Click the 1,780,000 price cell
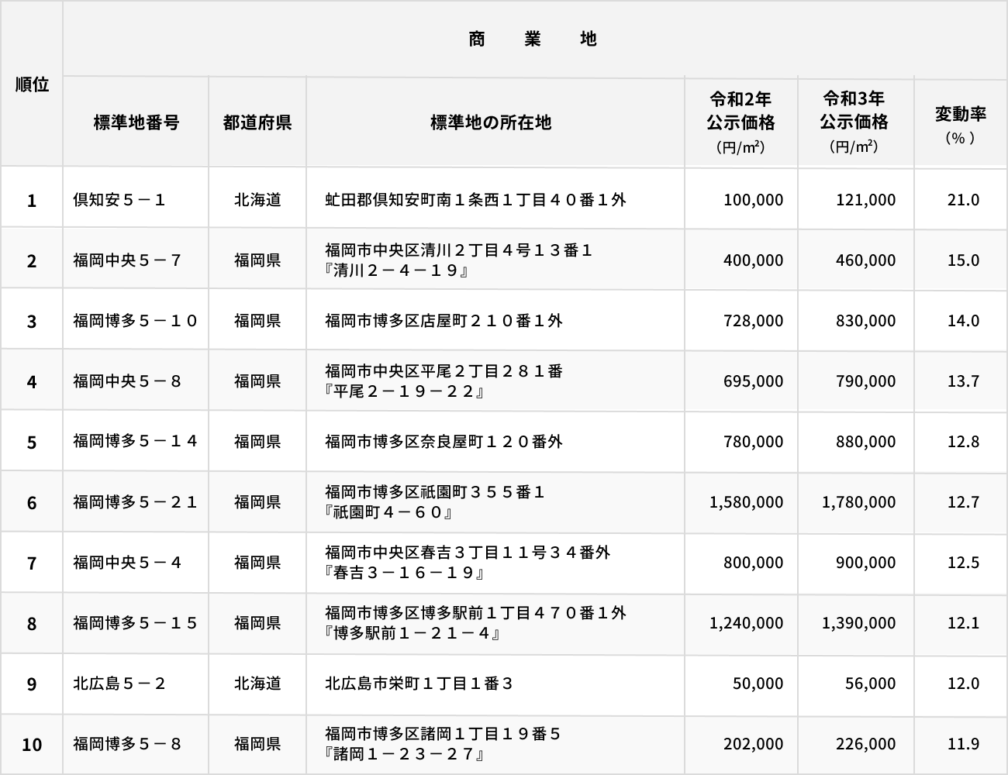This screenshot has height=775, width=1008. point(858,502)
